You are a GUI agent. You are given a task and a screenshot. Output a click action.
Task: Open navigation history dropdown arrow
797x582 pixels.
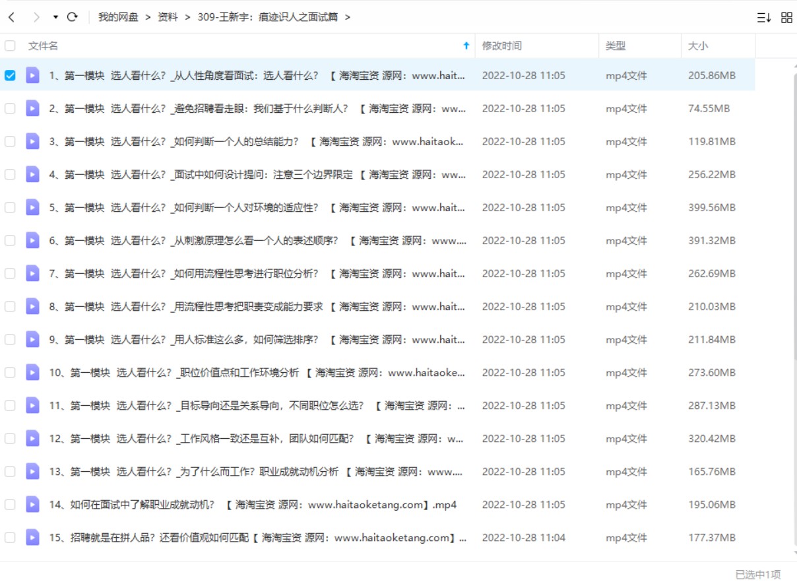click(x=55, y=17)
